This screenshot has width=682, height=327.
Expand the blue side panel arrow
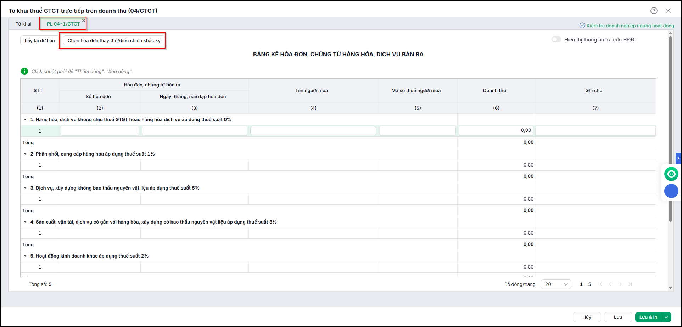tap(678, 158)
